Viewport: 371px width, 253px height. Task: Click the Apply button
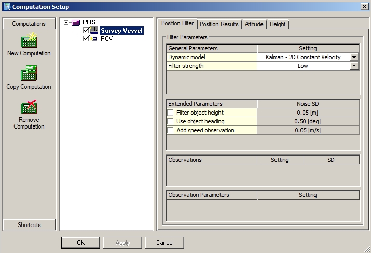coord(122,243)
